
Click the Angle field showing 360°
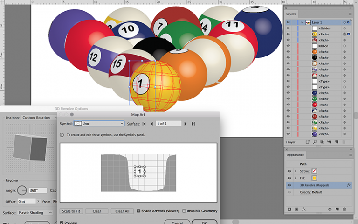(38, 190)
